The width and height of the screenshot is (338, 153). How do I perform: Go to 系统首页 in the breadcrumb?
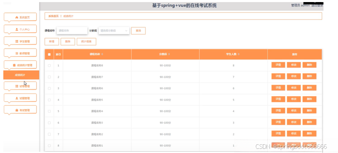tap(54, 16)
